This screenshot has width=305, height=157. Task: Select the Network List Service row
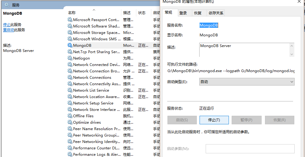[x=114, y=90]
